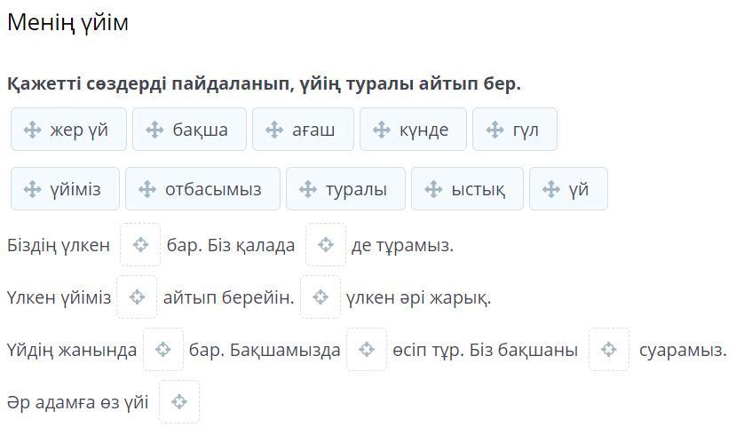Click the move icon on the "отбасымыз" chip
744x443 pixels.
[147, 189]
